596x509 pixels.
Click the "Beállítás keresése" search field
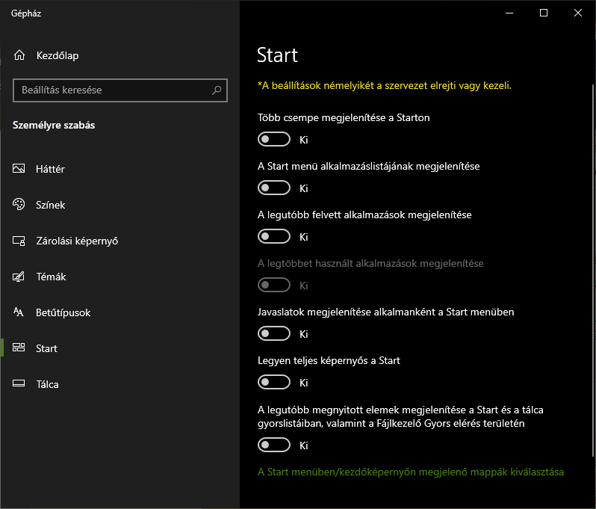pos(112,90)
